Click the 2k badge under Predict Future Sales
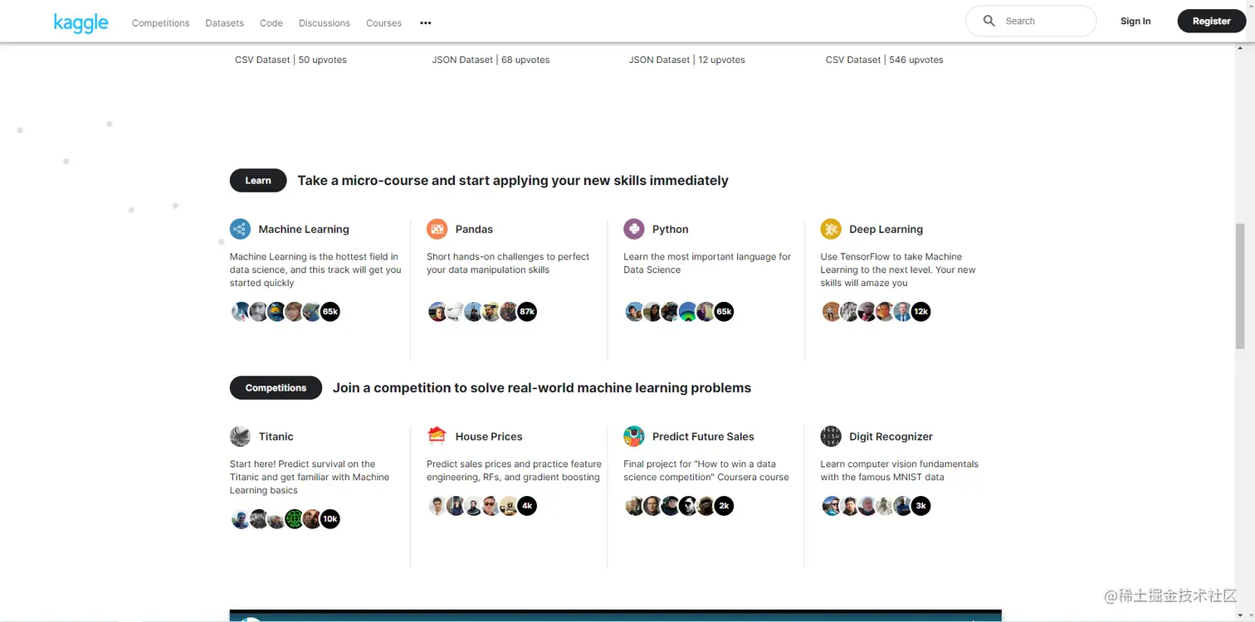1255x622 pixels. click(724, 506)
